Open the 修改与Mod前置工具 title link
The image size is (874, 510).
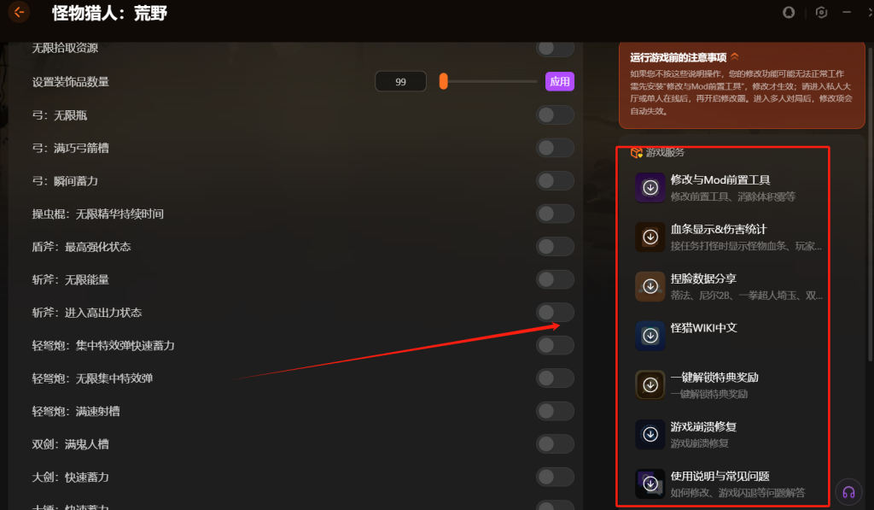pos(720,179)
